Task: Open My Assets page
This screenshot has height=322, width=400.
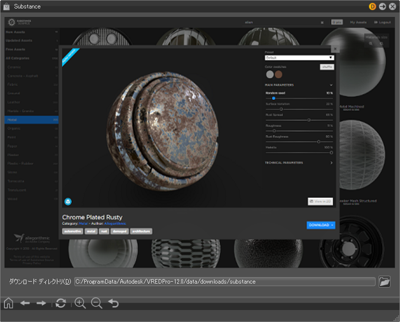Action: (358, 22)
